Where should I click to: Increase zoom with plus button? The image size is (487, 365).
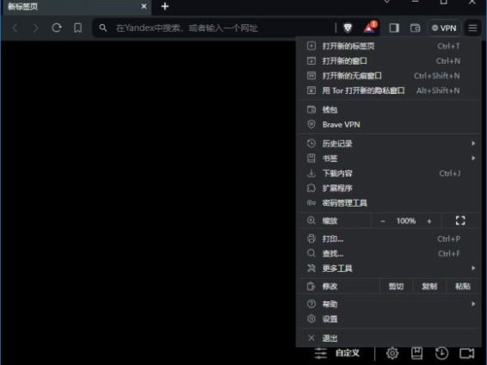point(429,221)
